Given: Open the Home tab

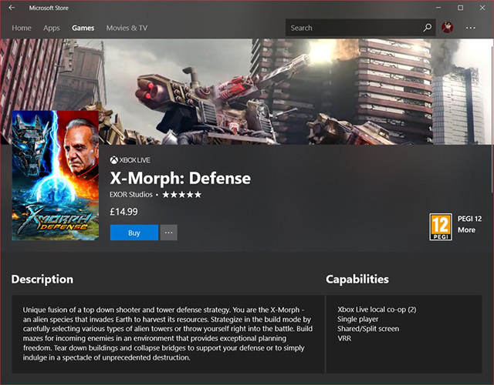Looking at the screenshot, I should [x=22, y=28].
